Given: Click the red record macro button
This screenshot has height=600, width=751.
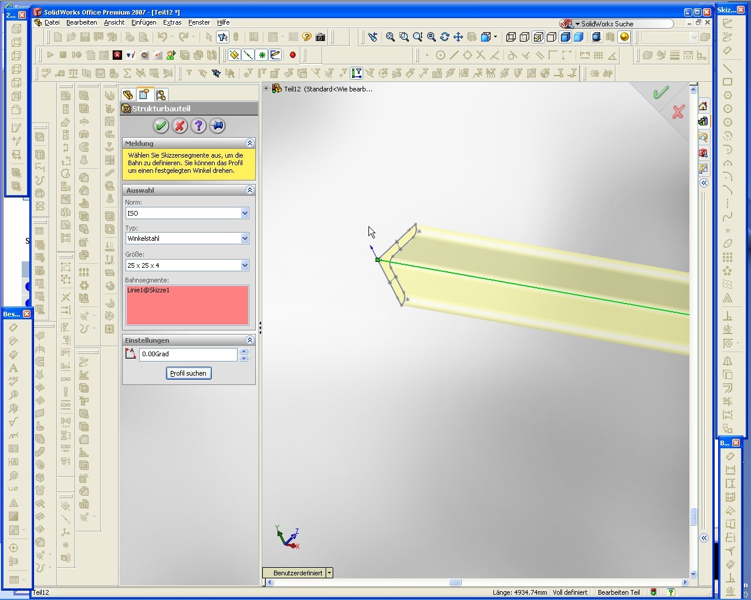Looking at the screenshot, I should coord(292,55).
